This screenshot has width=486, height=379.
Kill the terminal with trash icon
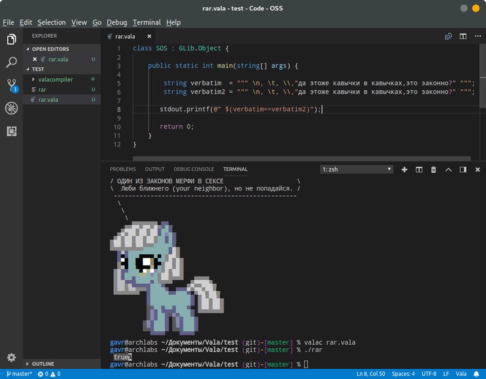click(434, 169)
